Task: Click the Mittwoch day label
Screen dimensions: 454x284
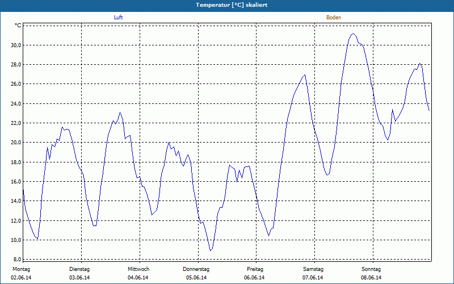Action: click(138, 269)
